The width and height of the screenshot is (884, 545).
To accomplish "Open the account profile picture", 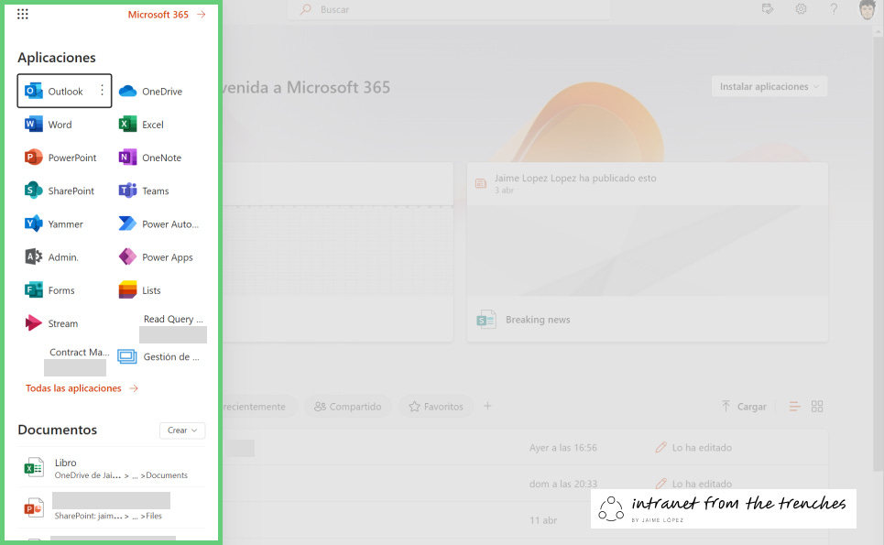I will tap(867, 9).
